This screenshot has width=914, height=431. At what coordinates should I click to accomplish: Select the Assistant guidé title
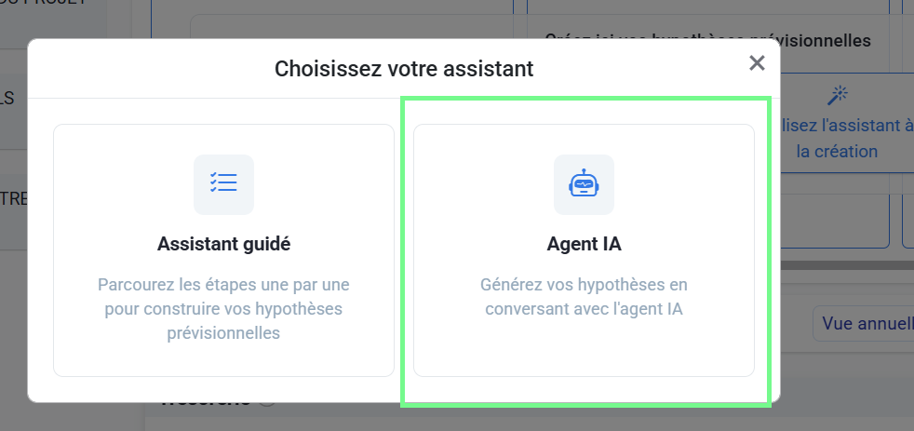tap(223, 245)
